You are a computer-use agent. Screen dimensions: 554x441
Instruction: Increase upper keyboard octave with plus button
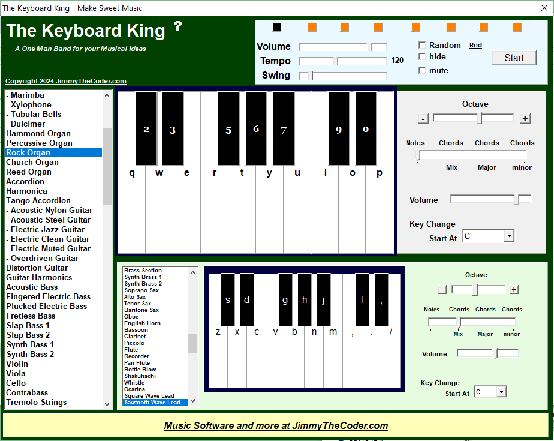tap(525, 118)
